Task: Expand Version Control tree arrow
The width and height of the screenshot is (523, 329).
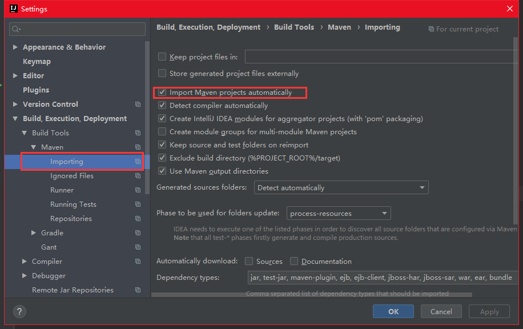Action: (x=15, y=104)
